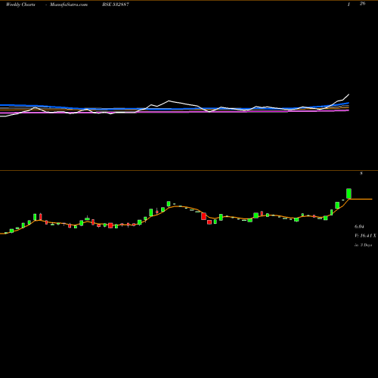Click the "26" value at top right
This screenshot has width=378, height=378.
[362, 4]
